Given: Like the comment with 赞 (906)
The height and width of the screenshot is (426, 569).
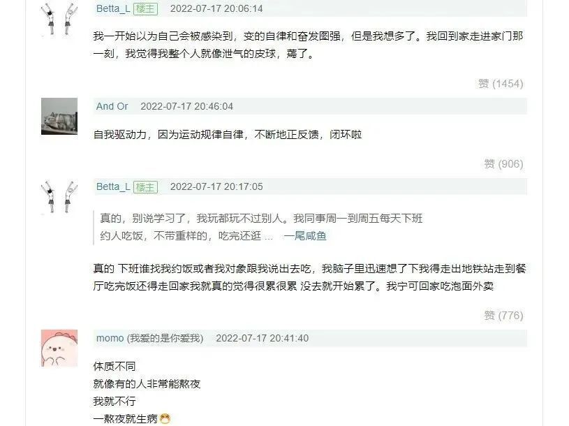Looking at the screenshot, I should pos(503,164).
